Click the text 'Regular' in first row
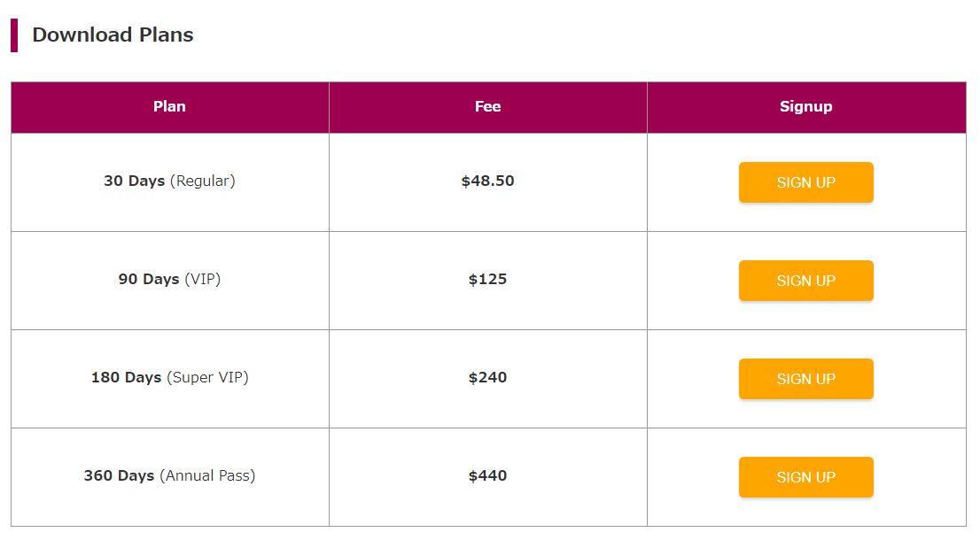Screen dimensions: 980x540 [x=203, y=181]
